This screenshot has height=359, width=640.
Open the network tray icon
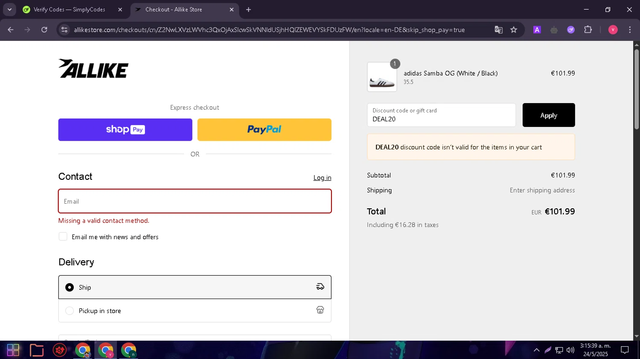click(x=559, y=350)
